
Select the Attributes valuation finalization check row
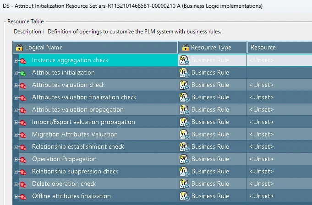[x=84, y=97]
